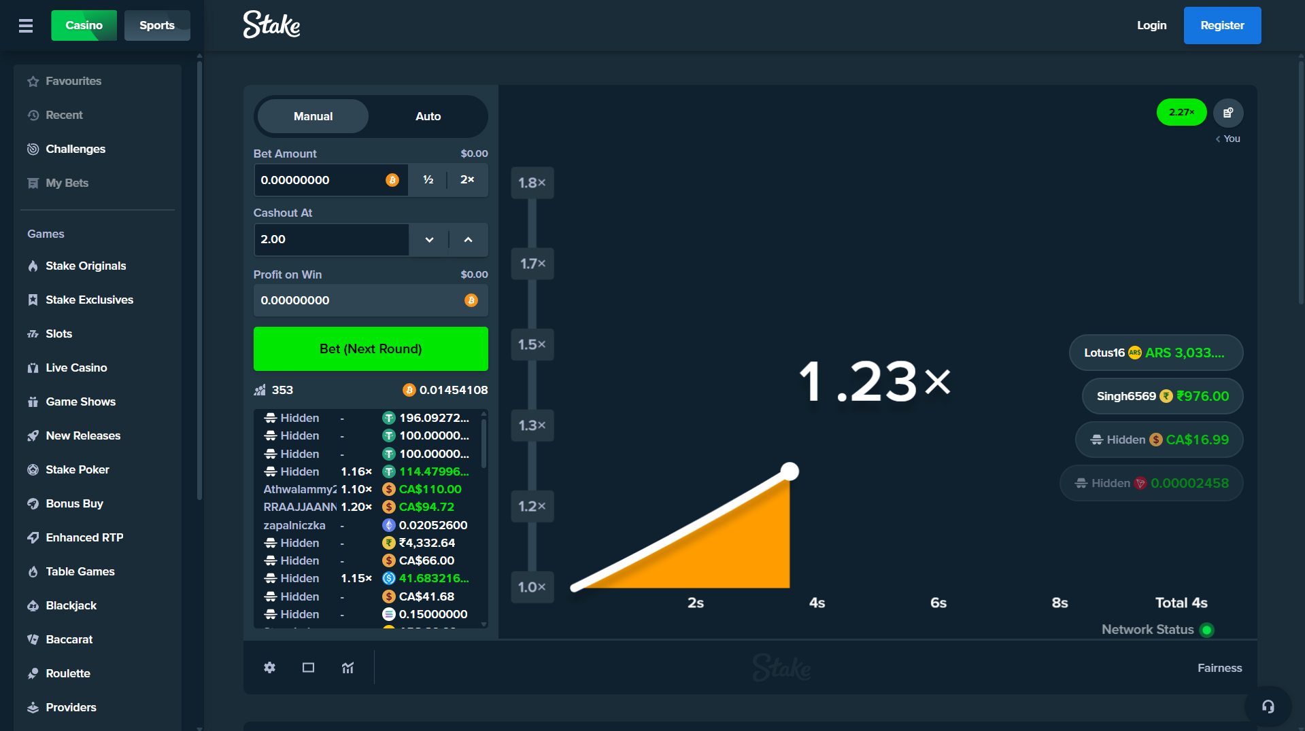Click the Bonus Buy icon
The height and width of the screenshot is (731, 1305).
point(33,504)
